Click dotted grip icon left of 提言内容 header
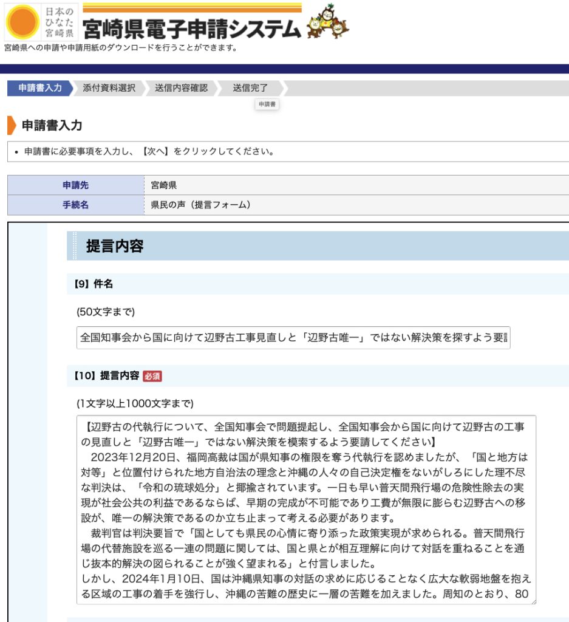 [x=75, y=246]
